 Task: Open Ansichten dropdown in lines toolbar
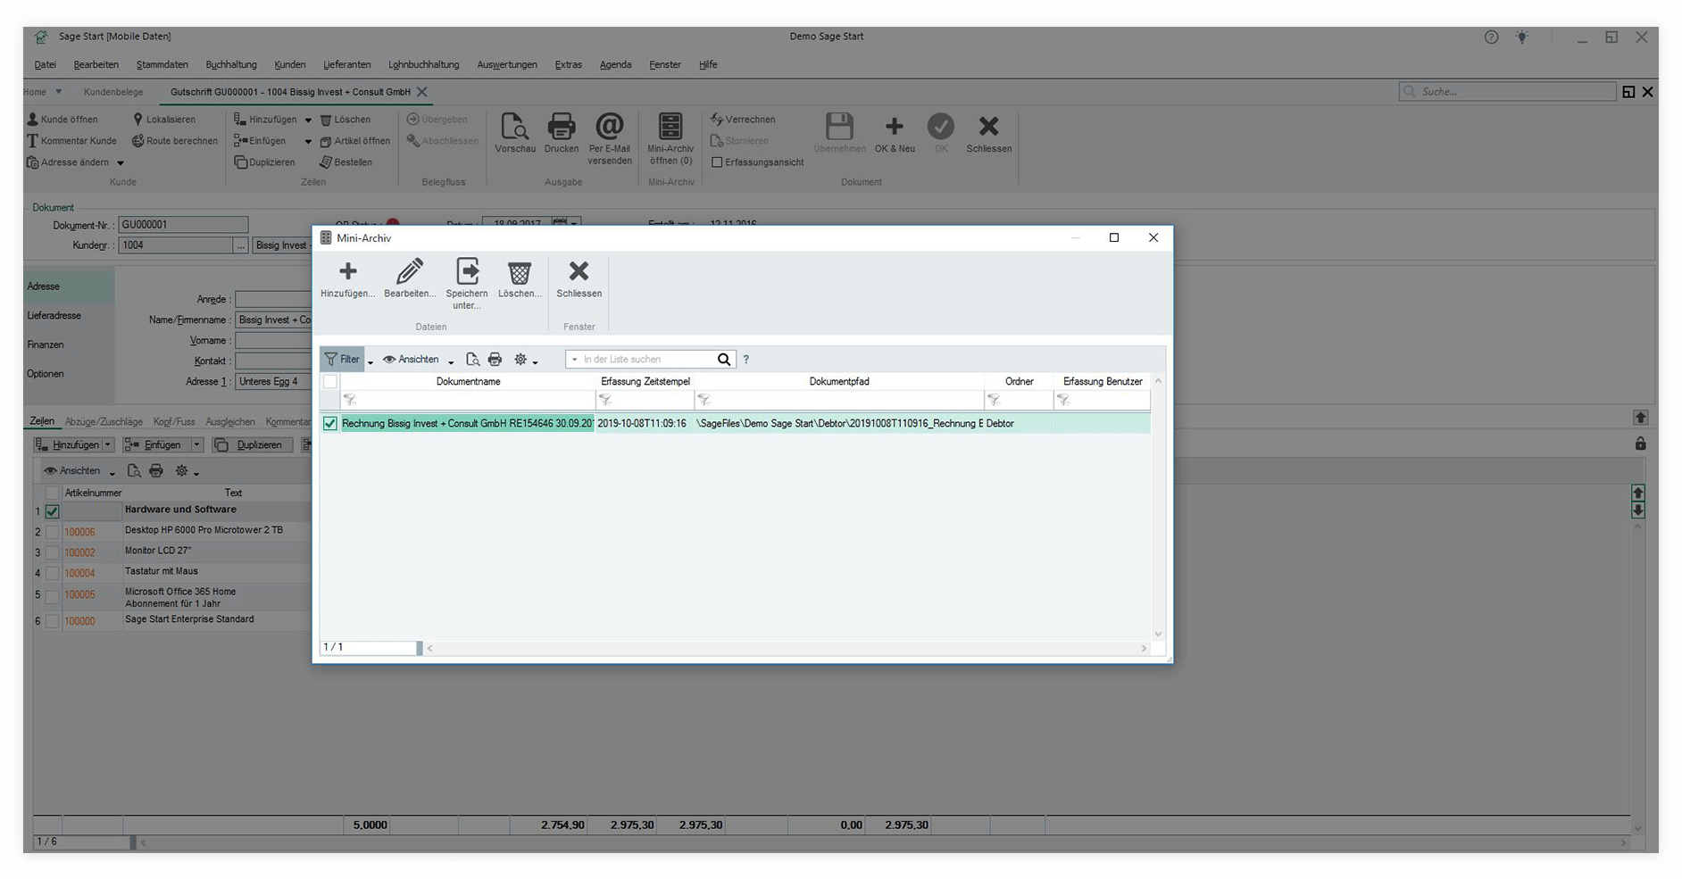[112, 473]
